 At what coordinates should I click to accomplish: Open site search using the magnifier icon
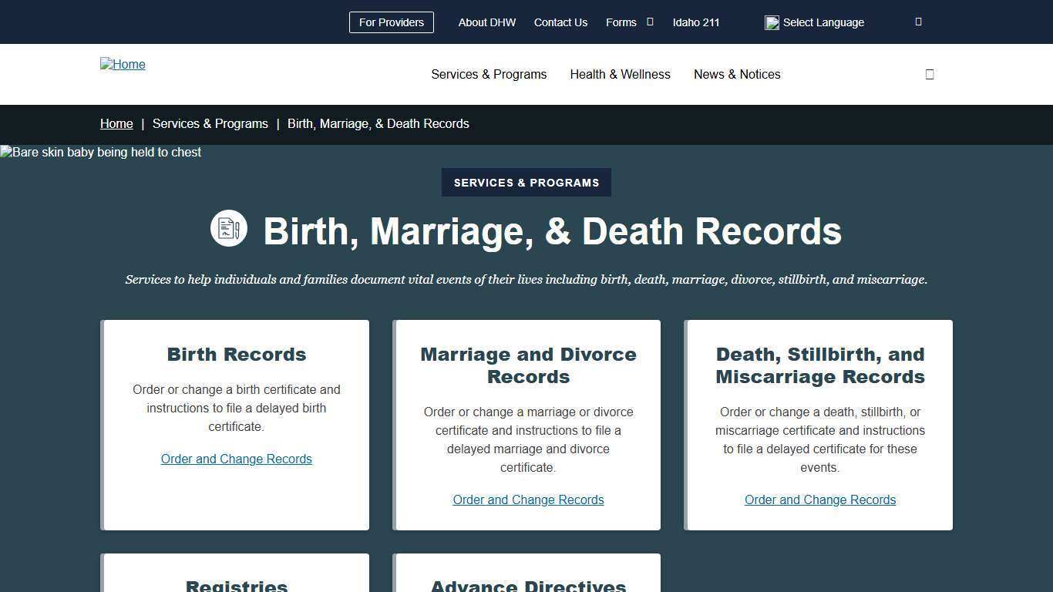(930, 74)
